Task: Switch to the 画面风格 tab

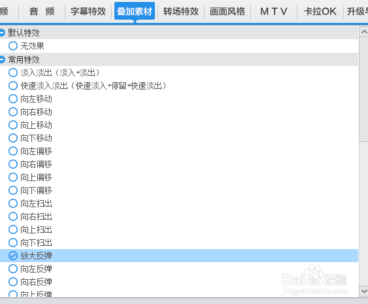Action: tap(227, 11)
